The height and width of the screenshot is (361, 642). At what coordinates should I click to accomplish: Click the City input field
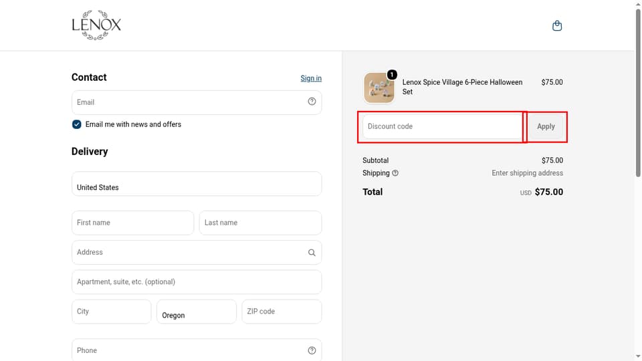coord(112,312)
